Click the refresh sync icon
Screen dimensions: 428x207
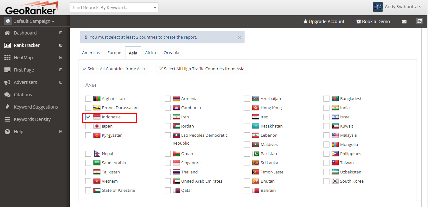point(419,21)
